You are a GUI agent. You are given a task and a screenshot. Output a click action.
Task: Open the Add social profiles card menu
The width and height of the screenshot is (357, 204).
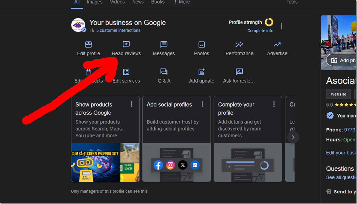202,104
